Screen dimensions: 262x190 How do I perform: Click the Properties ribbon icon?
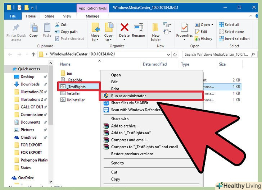pyautogui.click(x=184, y=27)
